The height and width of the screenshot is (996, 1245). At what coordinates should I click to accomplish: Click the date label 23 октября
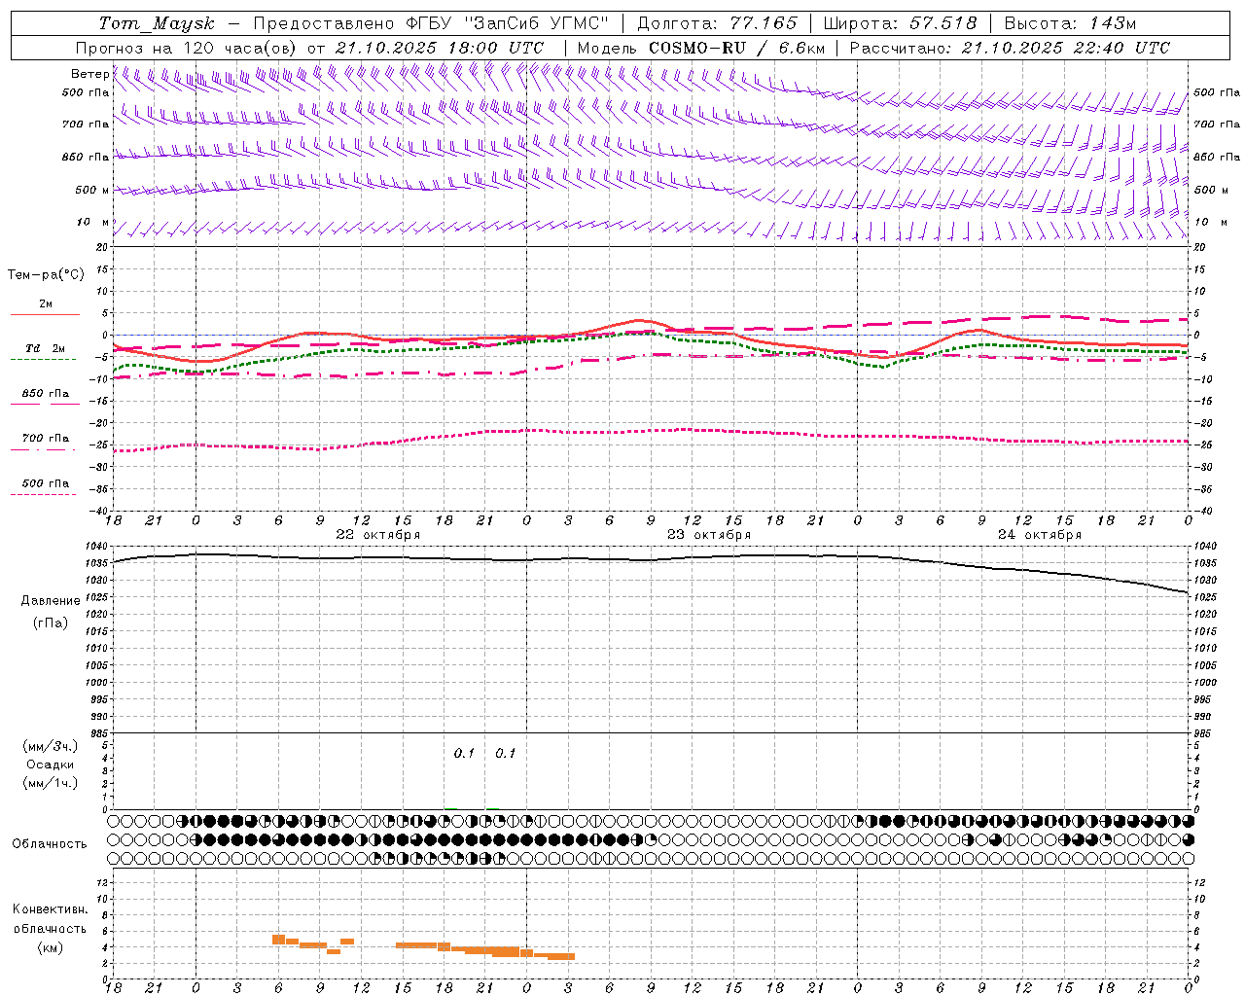tap(708, 535)
